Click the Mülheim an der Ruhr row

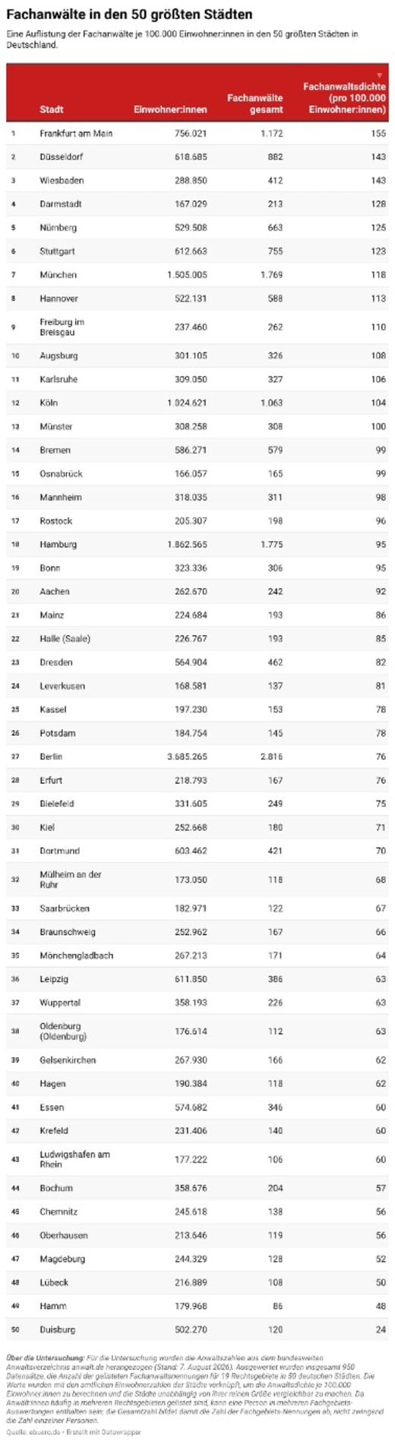[197, 880]
